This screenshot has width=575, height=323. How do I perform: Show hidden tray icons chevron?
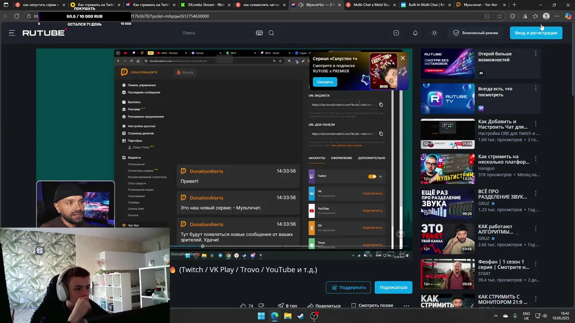[x=496, y=316]
